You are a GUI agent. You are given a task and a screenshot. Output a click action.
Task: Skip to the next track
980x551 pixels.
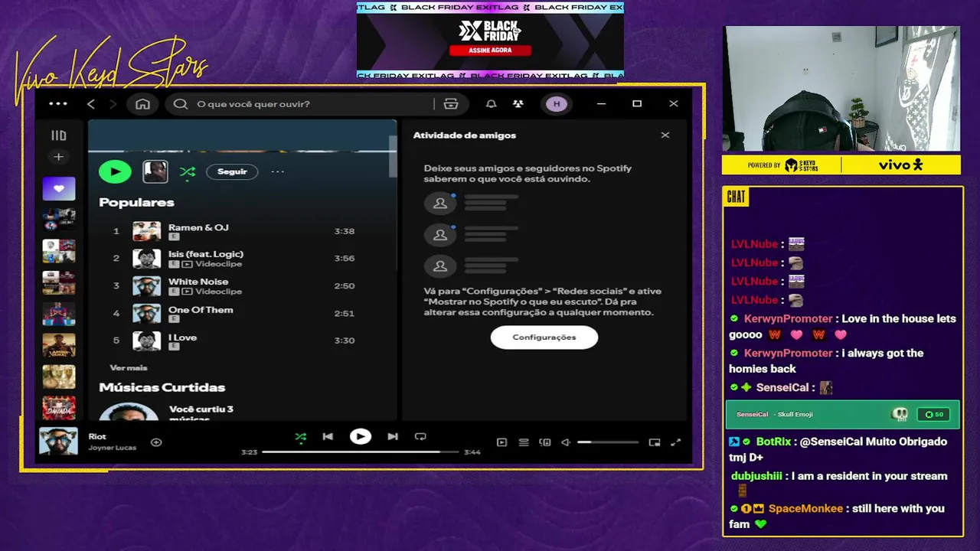(x=393, y=437)
